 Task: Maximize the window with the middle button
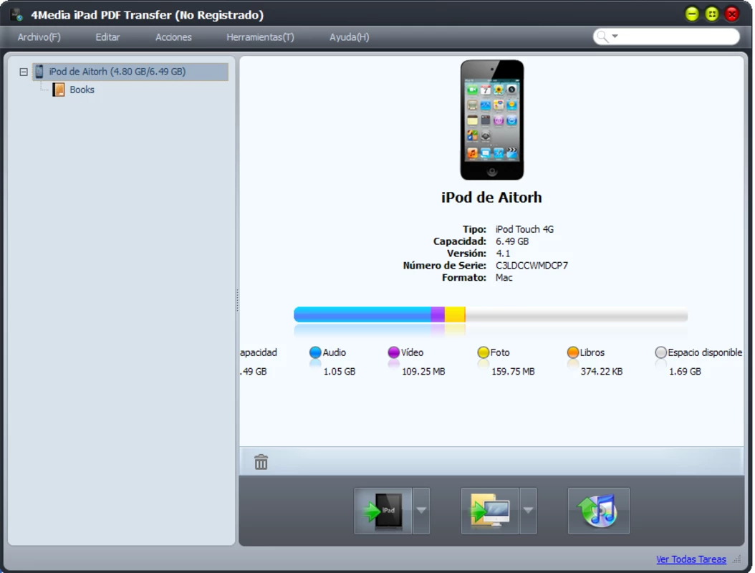point(712,14)
